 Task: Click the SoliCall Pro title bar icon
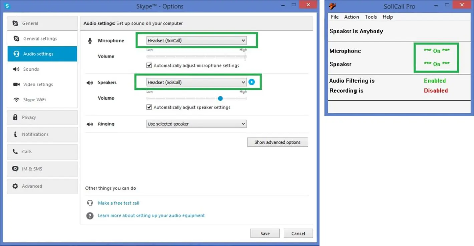pos(332,6)
